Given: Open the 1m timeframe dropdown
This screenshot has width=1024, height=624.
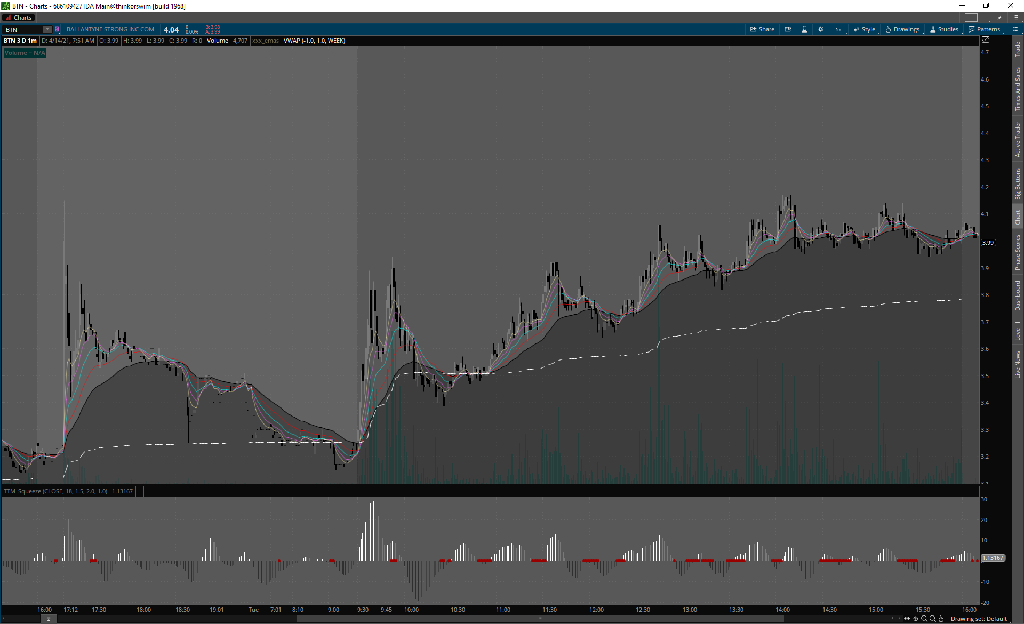Looking at the screenshot, I should pos(839,29).
